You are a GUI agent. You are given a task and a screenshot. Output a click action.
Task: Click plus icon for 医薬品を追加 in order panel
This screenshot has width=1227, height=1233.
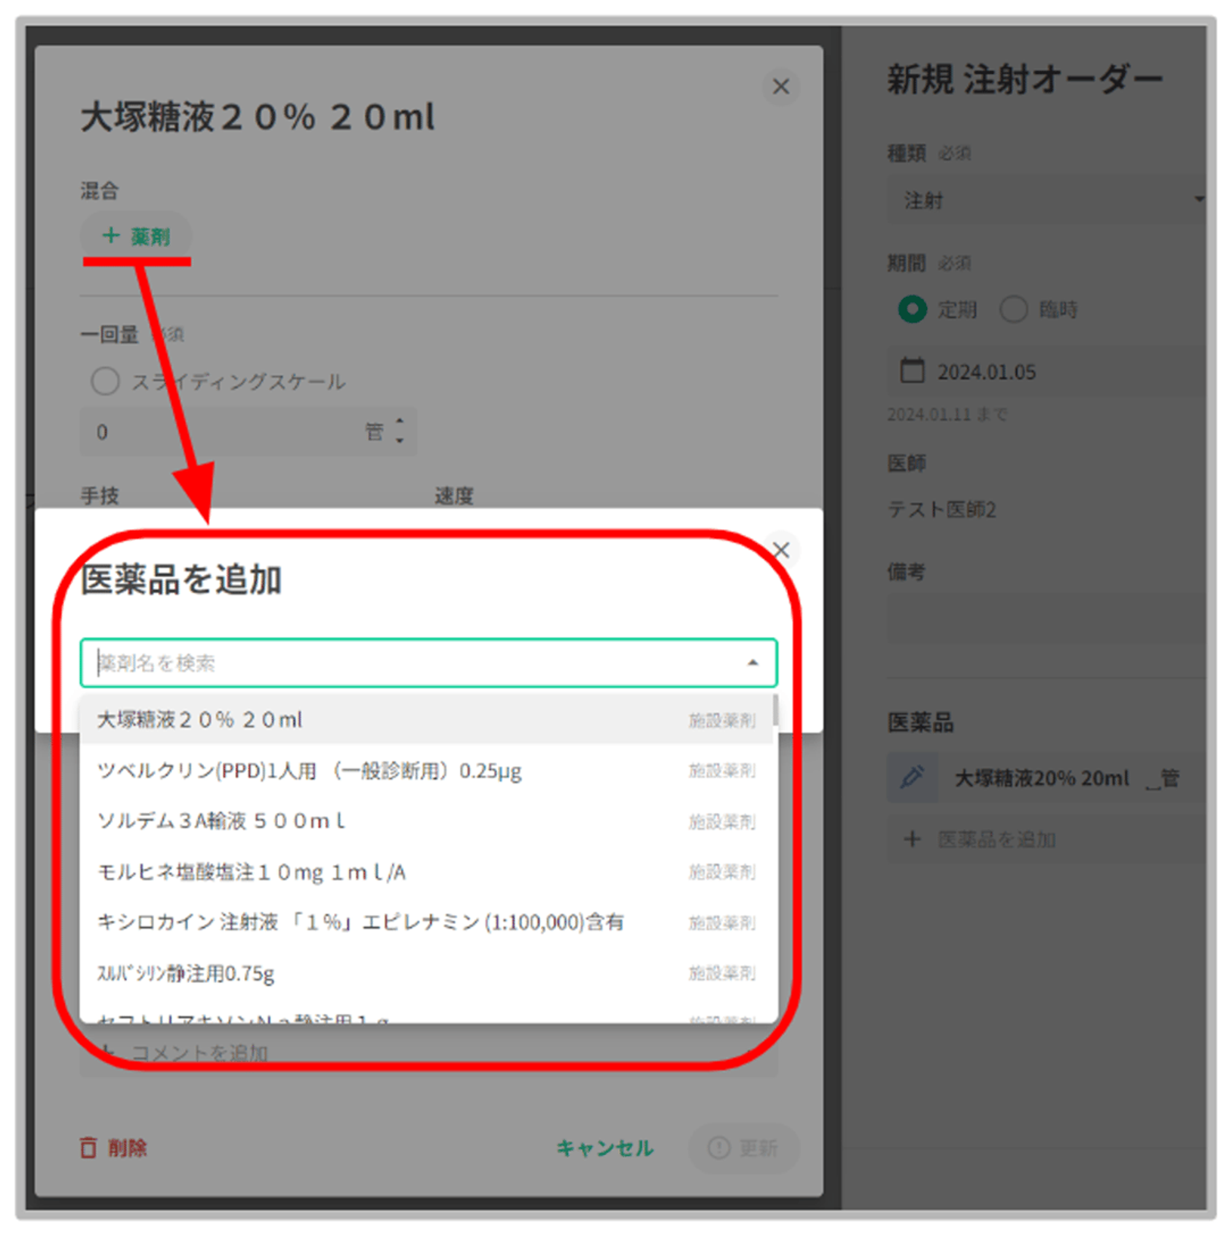912,839
